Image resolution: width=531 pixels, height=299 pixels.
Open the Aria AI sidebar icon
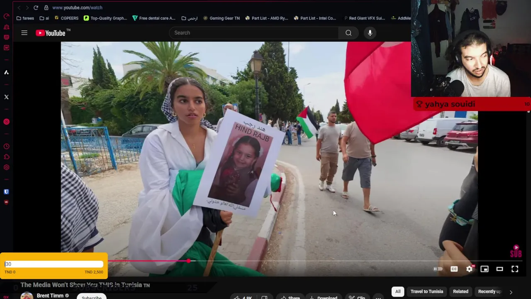tap(6, 72)
